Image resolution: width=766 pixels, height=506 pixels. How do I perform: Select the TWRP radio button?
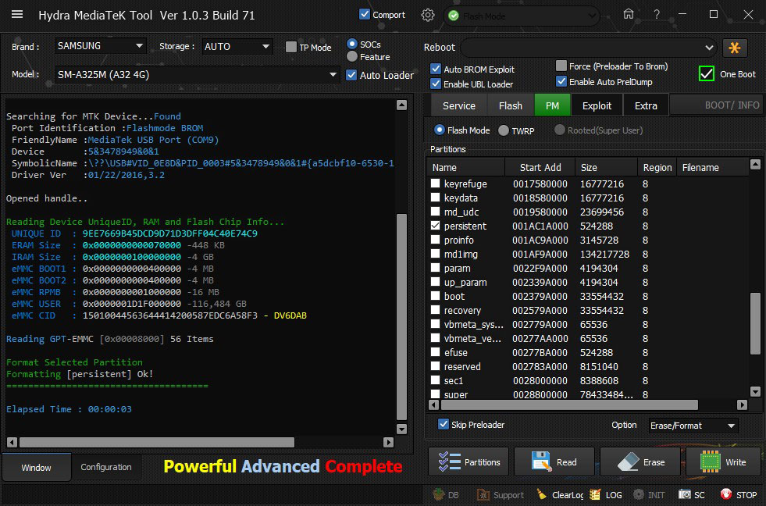pos(504,130)
